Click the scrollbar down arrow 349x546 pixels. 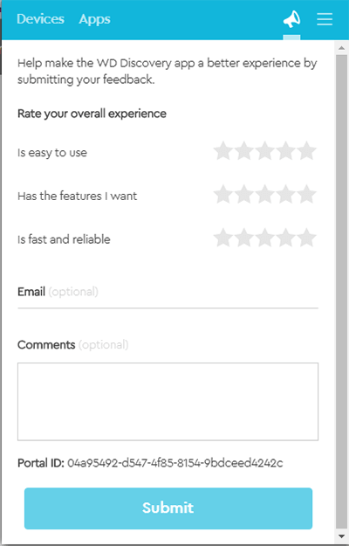tap(342, 536)
